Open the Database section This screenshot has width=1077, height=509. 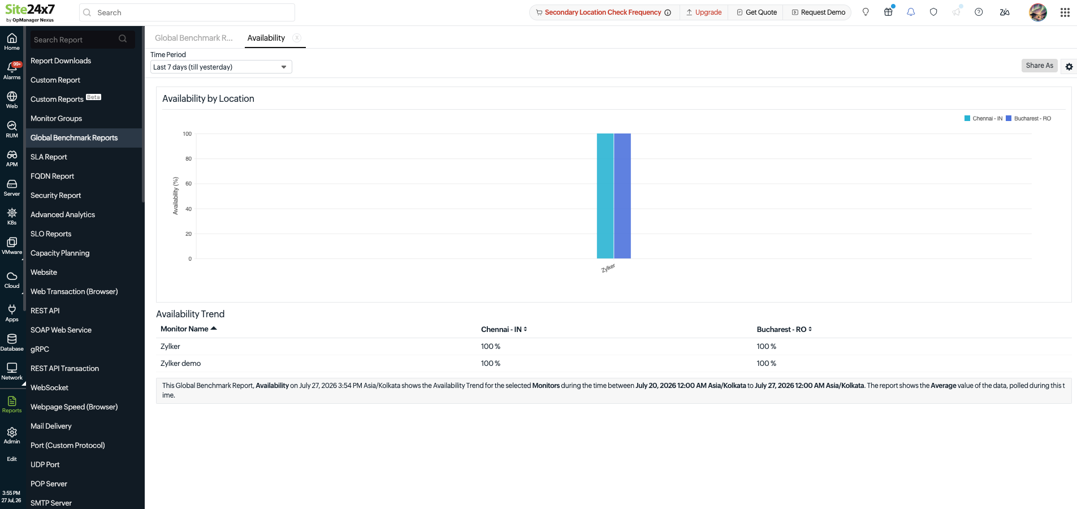click(x=12, y=342)
